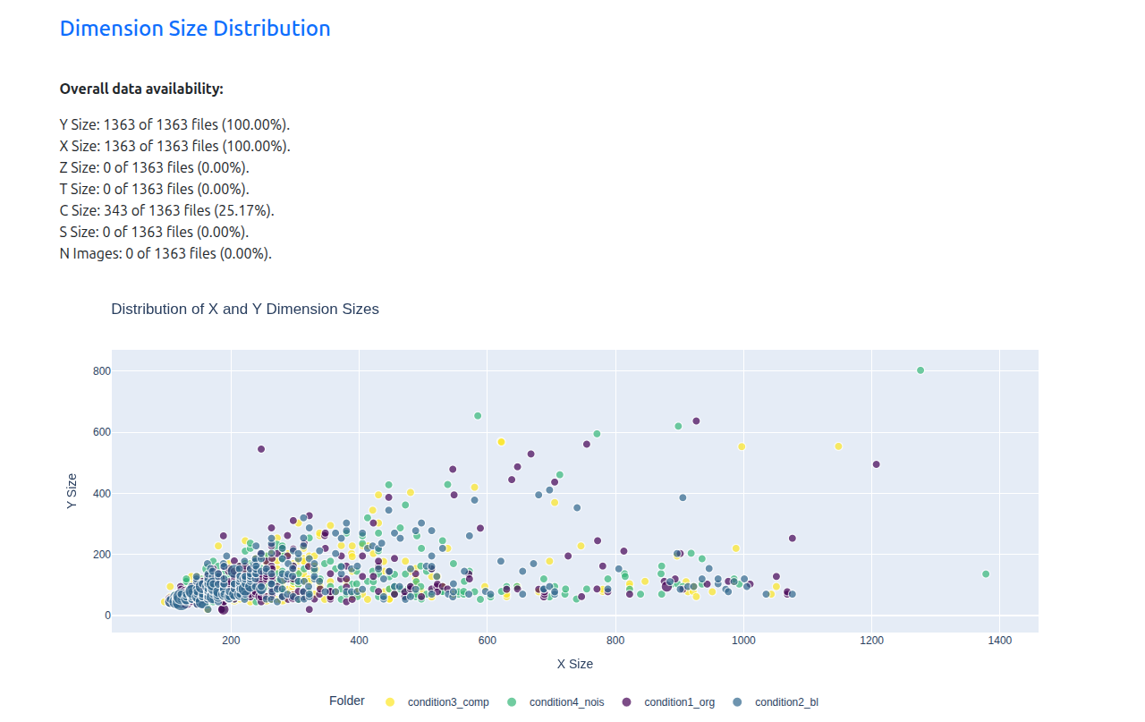The image size is (1145, 722).
Task: Click the 'Overall data availability:' text
Action: click(141, 89)
